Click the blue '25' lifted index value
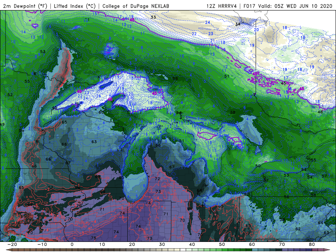This screenshot has height=252, width=336. click(x=115, y=84)
